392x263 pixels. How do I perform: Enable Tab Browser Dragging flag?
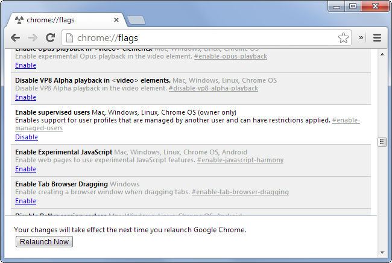coord(25,201)
